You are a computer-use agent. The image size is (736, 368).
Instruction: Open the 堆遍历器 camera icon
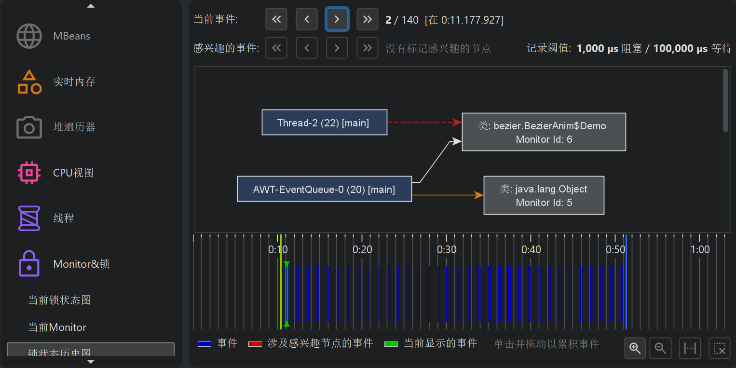(29, 127)
